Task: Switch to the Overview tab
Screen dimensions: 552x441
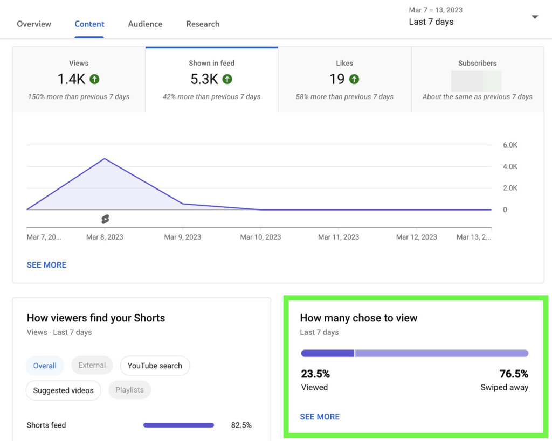Action: point(33,24)
